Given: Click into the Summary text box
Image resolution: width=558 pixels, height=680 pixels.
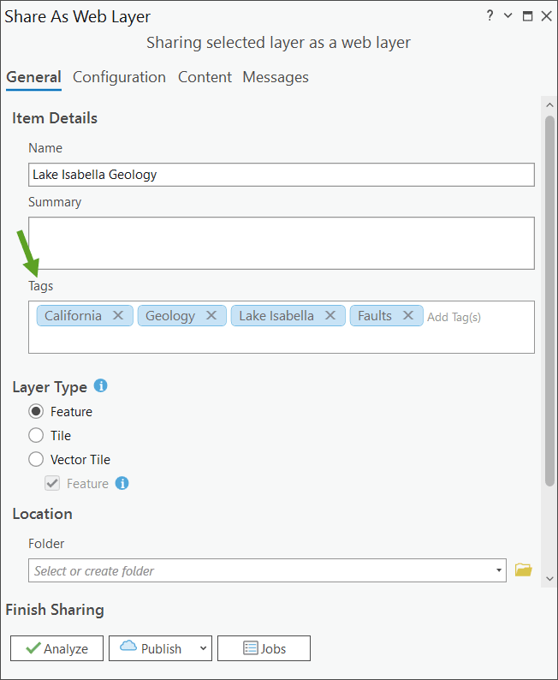Looking at the screenshot, I should pyautogui.click(x=282, y=243).
